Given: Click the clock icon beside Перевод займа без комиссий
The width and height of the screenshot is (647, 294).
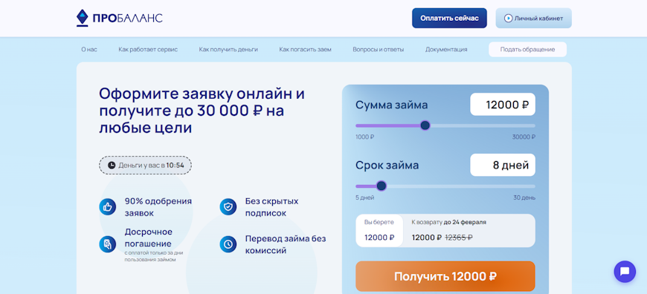Looking at the screenshot, I should [x=228, y=244].
